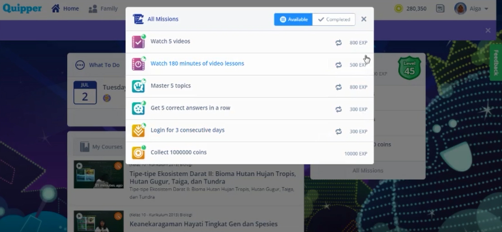Switch to Available missions tab

tap(293, 19)
